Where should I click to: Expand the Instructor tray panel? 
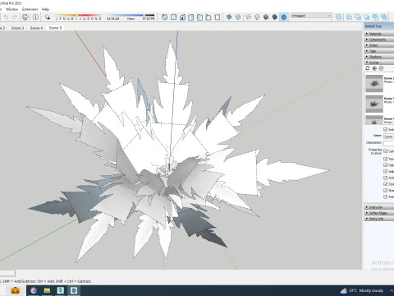pyautogui.click(x=379, y=207)
